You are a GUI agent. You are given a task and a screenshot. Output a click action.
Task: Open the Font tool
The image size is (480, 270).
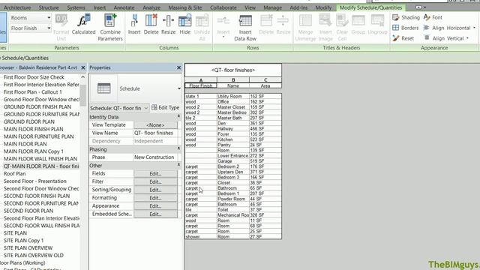pyautogui.click(x=433, y=17)
